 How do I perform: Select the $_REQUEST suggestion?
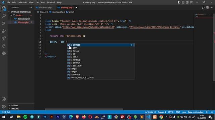[x=101, y=60]
